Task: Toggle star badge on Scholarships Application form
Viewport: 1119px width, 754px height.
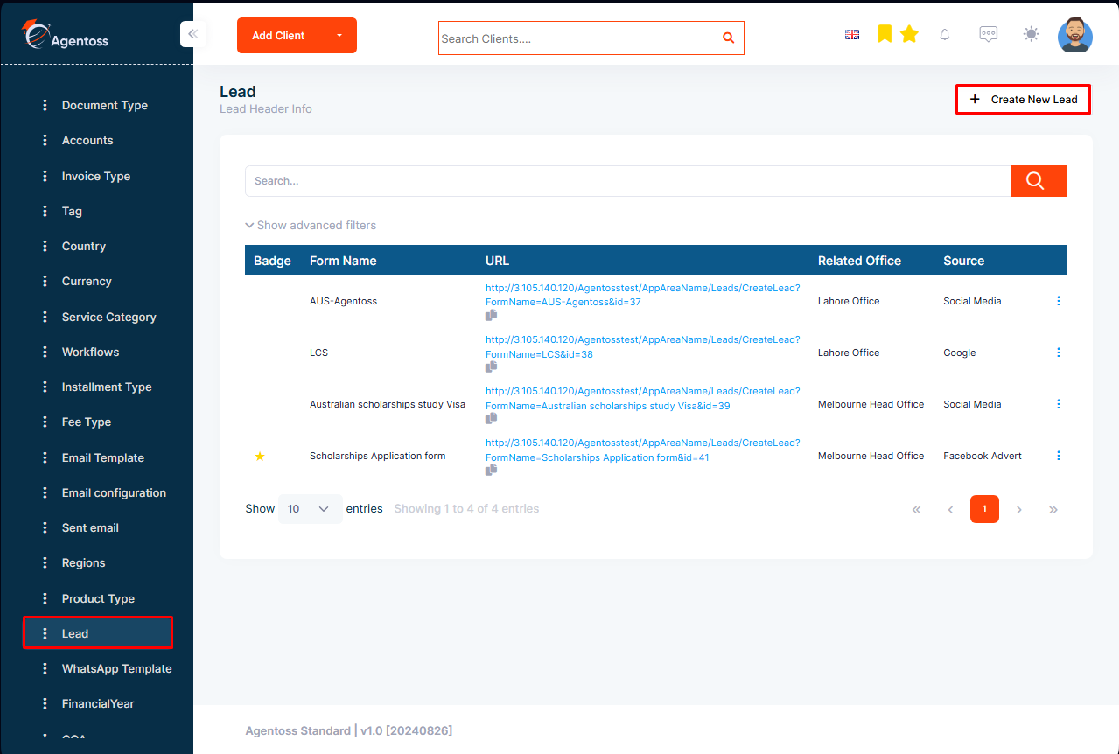Action: coord(260,456)
